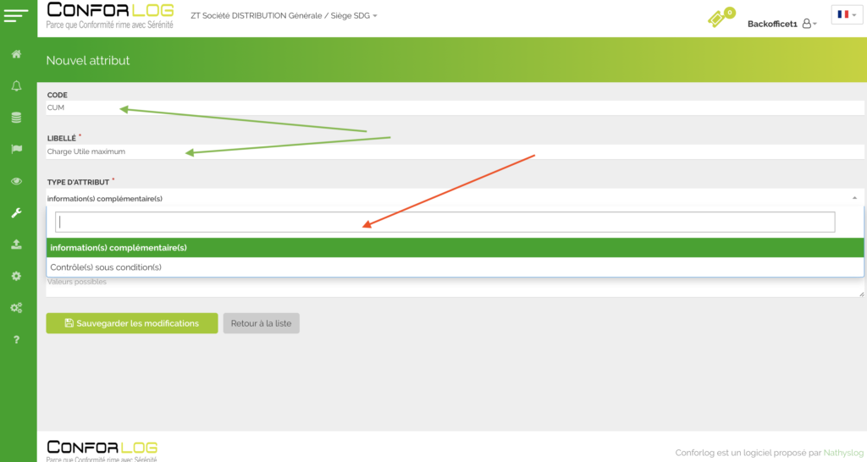This screenshot has width=867, height=462.
Task: Open help question mark icon
Action: [16, 340]
